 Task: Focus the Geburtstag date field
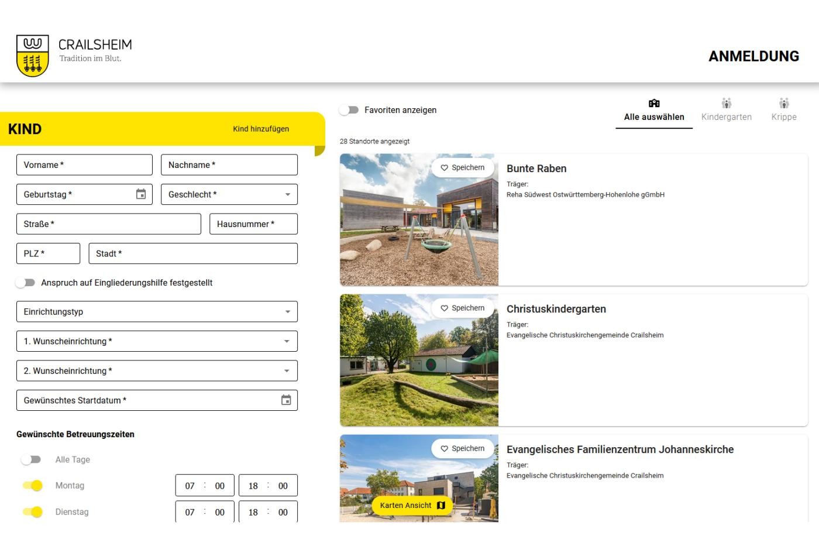click(x=84, y=194)
